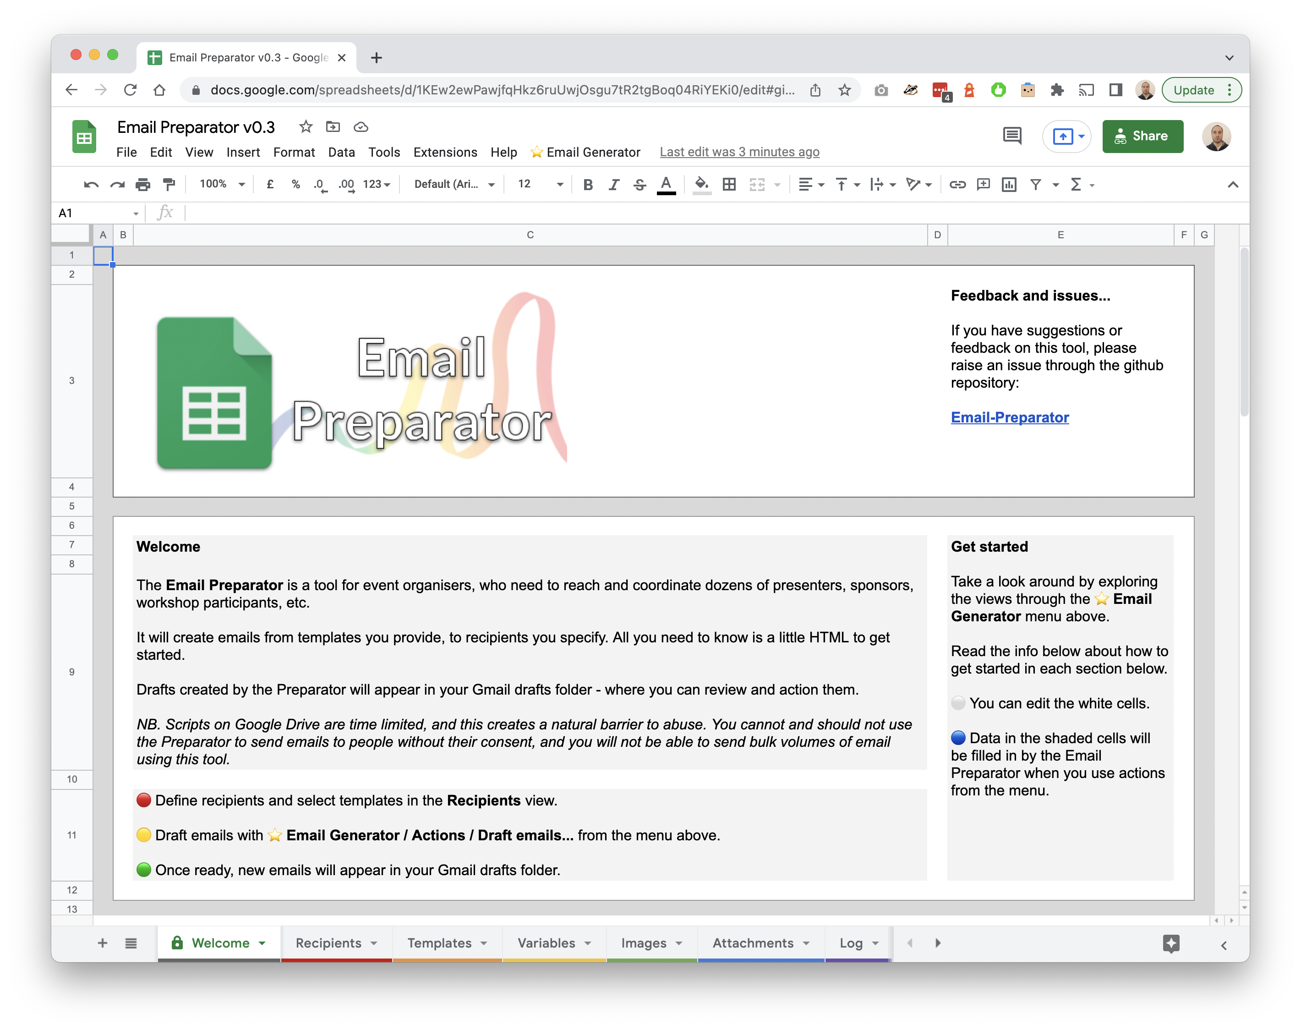This screenshot has width=1301, height=1030.
Task: Click the insert chart icon
Action: 1009,185
